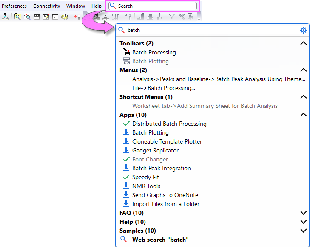Click the Reapply Data Filter funnel icon

click(191, 17)
